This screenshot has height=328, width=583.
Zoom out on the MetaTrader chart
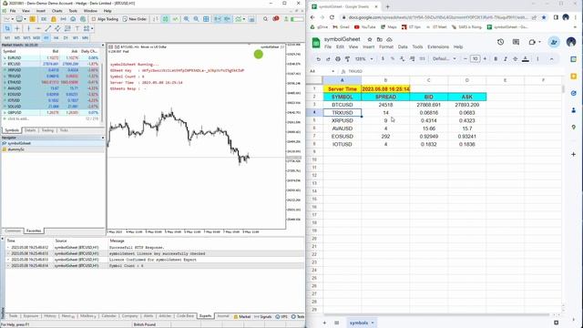click(196, 19)
